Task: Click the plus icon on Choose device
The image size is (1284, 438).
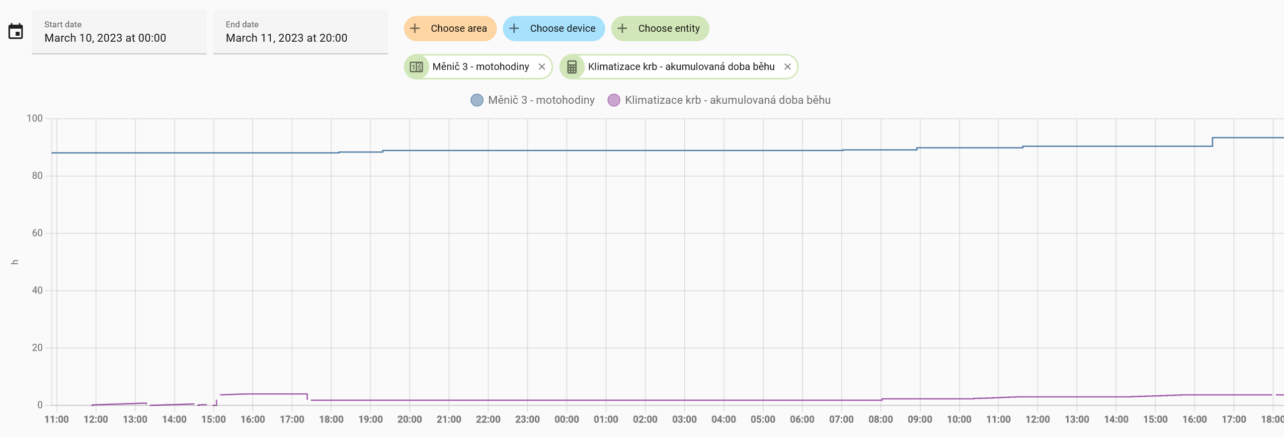Action: tap(514, 28)
